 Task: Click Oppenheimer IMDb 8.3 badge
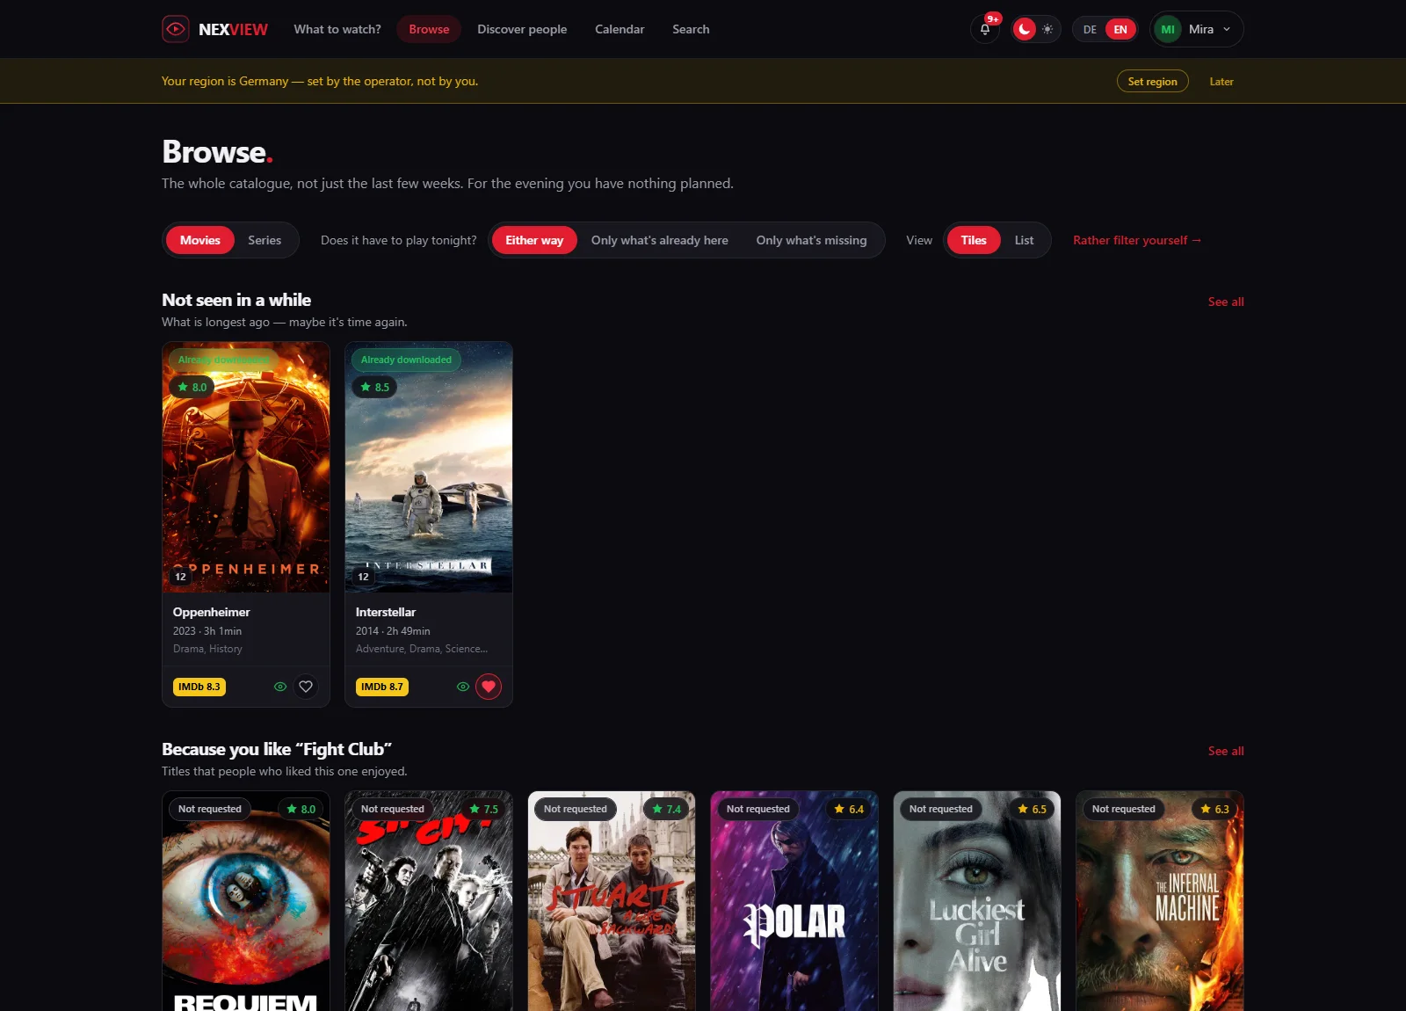(199, 687)
